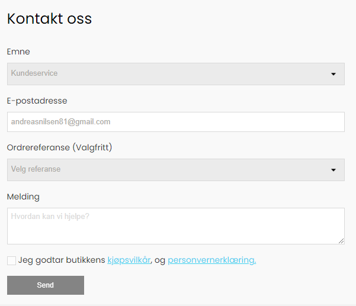Click the resize grip icon of the message box

pyautogui.click(x=341, y=241)
